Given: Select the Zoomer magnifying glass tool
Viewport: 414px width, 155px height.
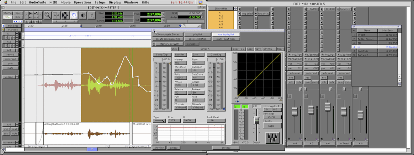Looking at the screenshot, I should point(48,15).
